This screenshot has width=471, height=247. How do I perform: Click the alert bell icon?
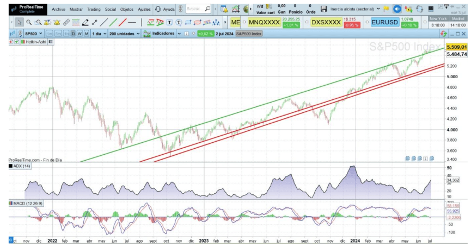57,22
